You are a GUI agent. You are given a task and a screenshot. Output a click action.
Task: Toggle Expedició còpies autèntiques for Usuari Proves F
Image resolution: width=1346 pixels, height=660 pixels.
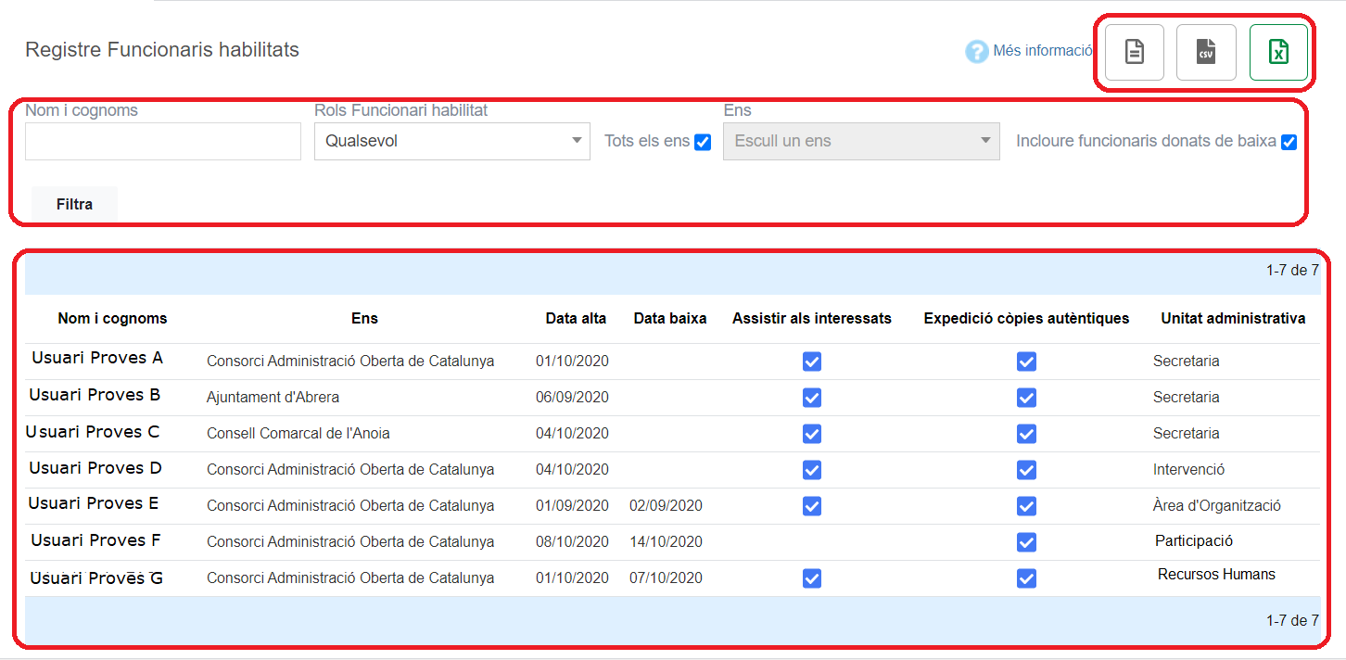pyautogui.click(x=1026, y=542)
